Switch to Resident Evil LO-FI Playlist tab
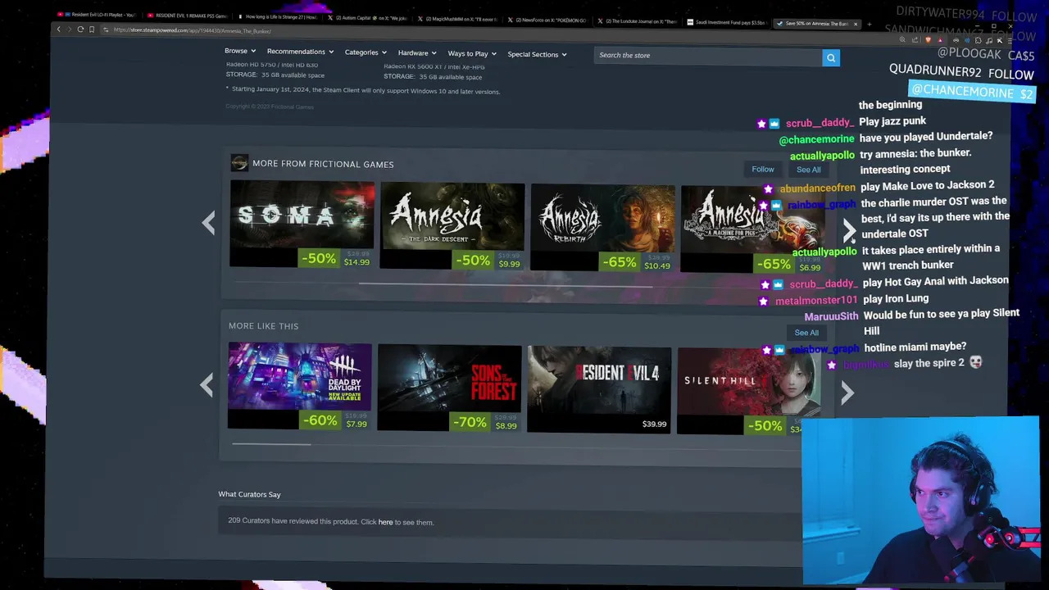 tap(96, 15)
